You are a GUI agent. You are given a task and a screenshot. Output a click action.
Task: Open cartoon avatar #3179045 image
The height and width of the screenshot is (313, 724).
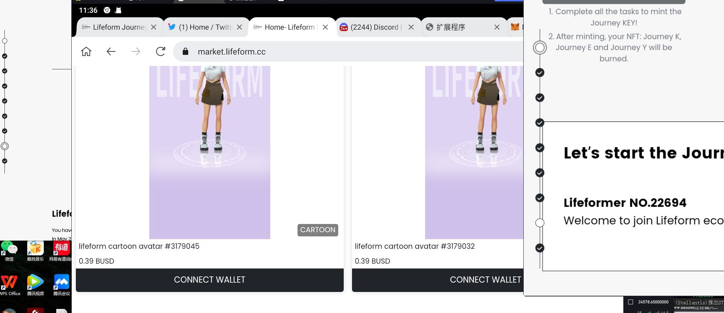pyautogui.click(x=210, y=152)
